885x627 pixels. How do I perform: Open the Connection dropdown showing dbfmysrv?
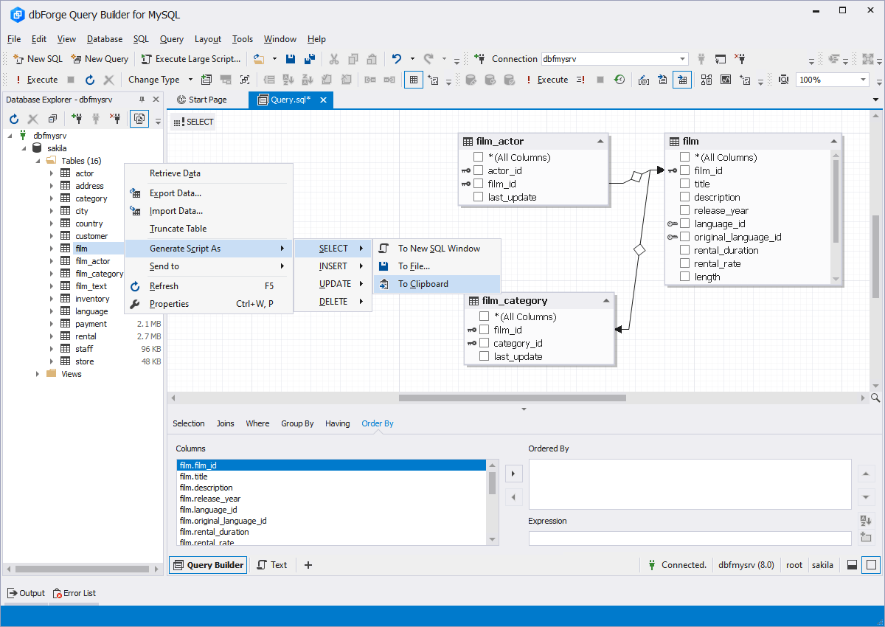(682, 58)
